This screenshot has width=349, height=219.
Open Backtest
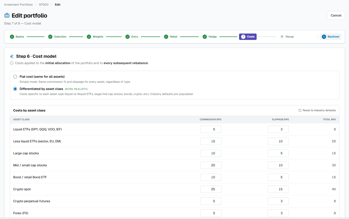point(331,37)
